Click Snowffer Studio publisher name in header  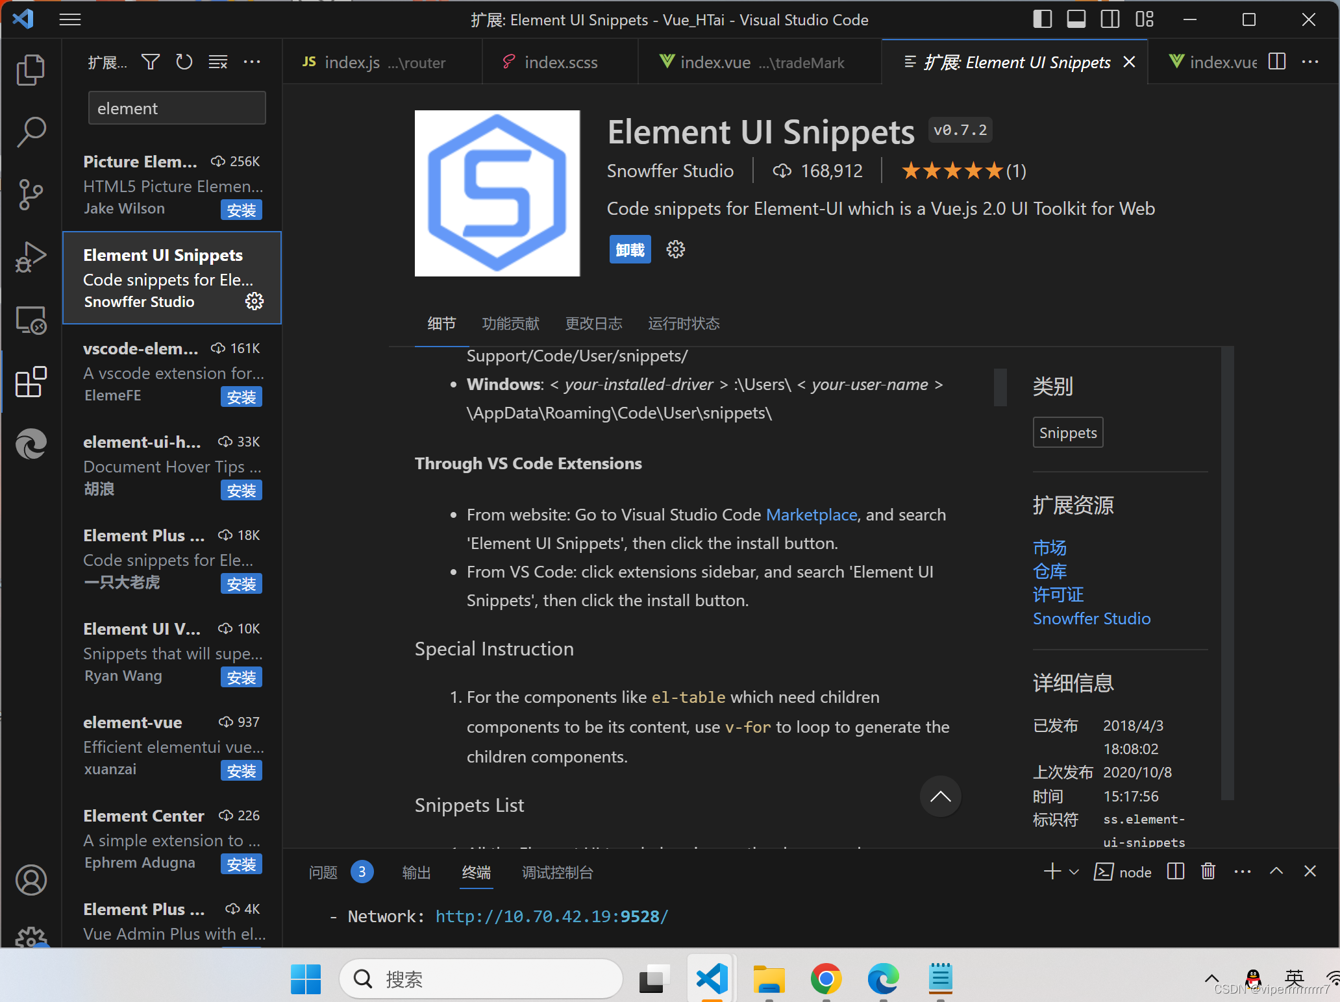[x=670, y=171]
